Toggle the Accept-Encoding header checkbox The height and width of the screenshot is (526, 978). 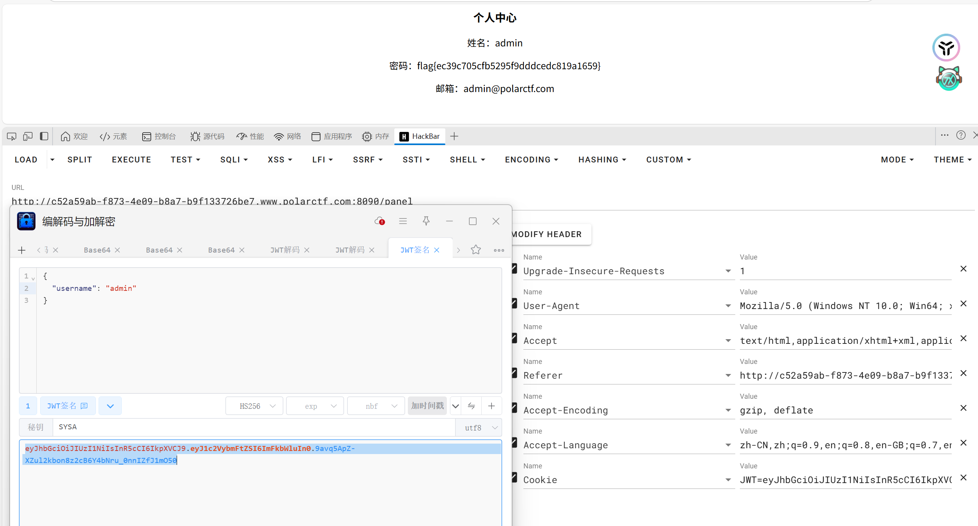(515, 408)
